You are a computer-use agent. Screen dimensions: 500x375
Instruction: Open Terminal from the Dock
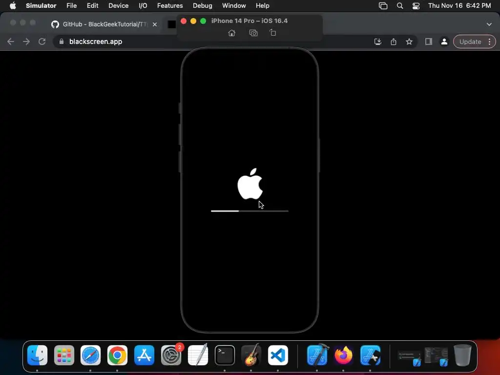225,355
